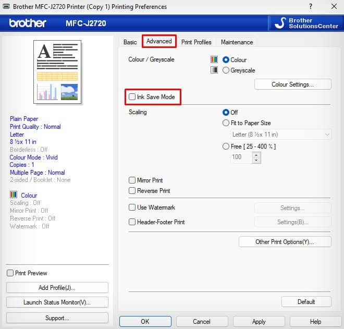Select Fit to Paper Size scaling option
This screenshot has height=329, width=344.
[x=226, y=123]
